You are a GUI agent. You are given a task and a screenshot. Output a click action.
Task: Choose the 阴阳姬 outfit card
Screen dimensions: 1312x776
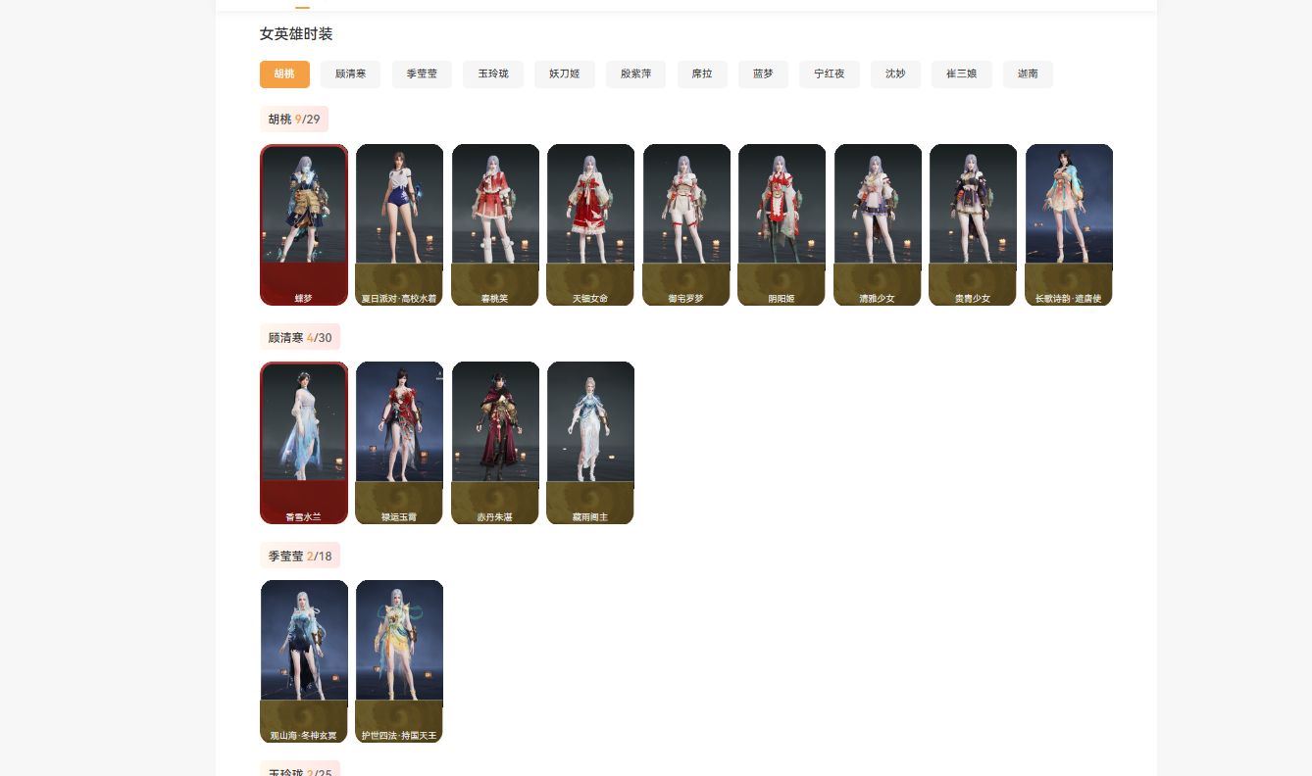782,224
